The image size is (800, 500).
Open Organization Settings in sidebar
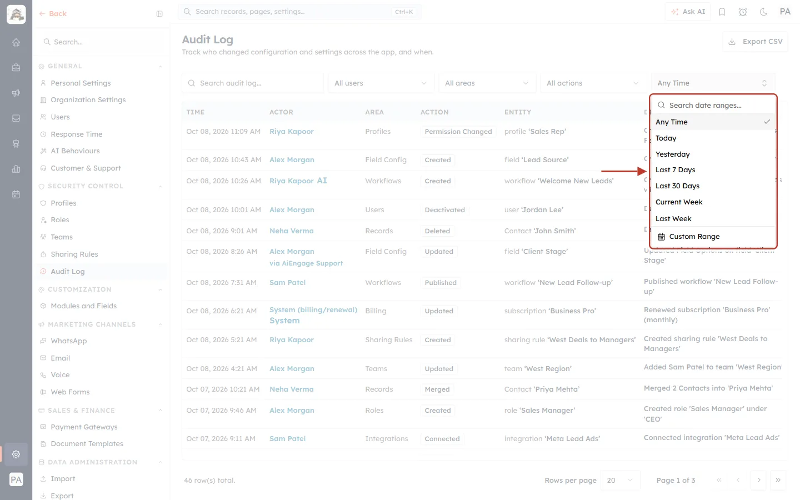88,100
